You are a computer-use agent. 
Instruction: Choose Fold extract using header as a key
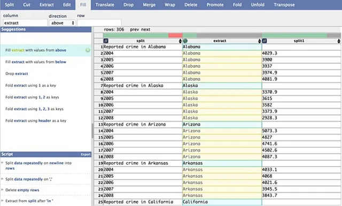pos(36,121)
